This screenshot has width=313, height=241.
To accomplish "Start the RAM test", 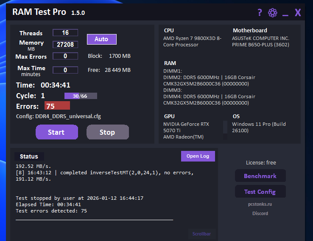I will point(56,132).
